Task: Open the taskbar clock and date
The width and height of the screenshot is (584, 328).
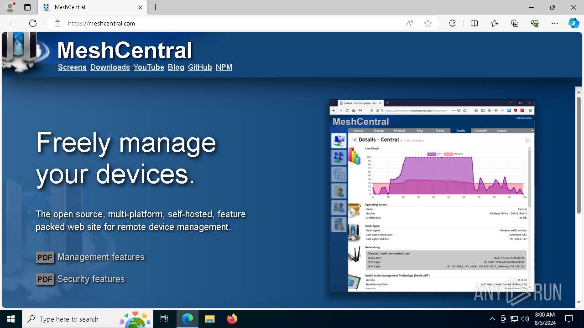Action: (x=544, y=319)
